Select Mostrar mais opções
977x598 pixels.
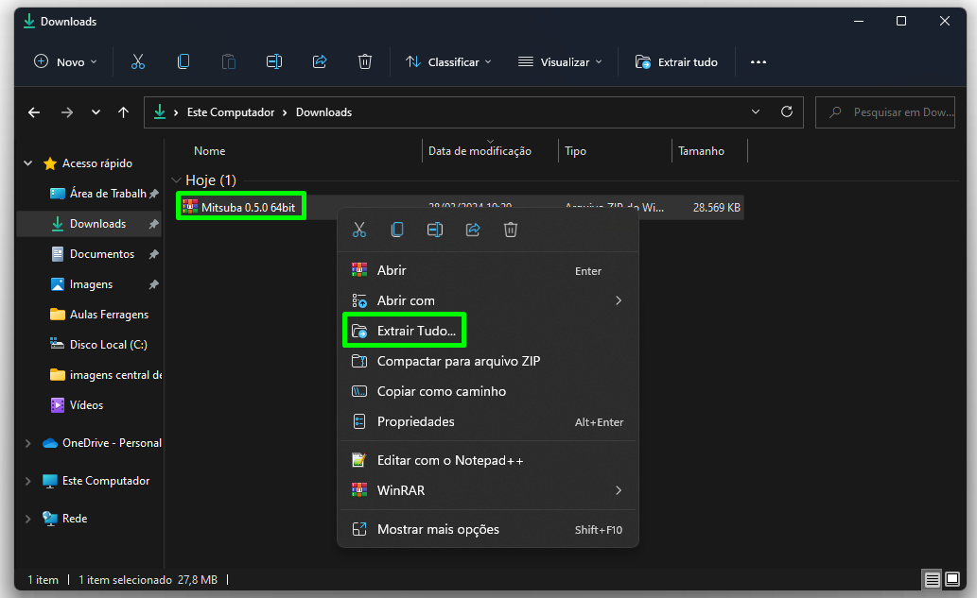point(488,530)
